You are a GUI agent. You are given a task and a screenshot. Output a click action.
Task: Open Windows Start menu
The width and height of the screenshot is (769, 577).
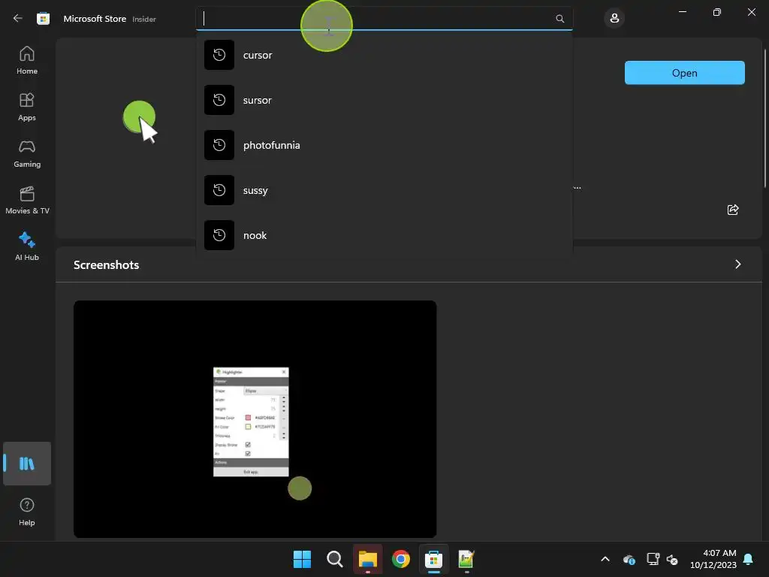tap(302, 559)
